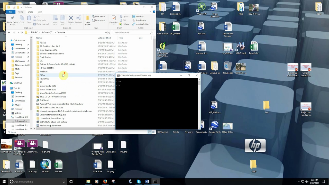329x185 pixels.
Task: Open the Copy to dropdown
Action: (x=62, y=20)
